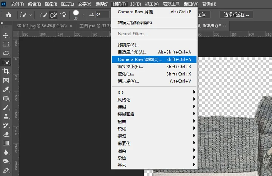Viewport: 272px width, 176px height.
Task: Expand the 其它 submenu
Action: 154,165
